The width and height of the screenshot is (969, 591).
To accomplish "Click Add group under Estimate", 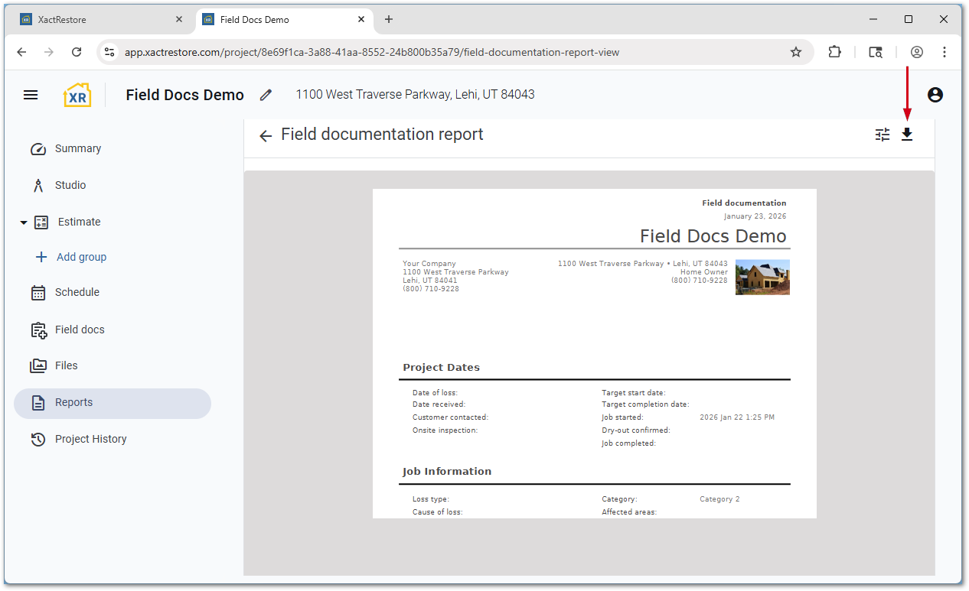I will point(81,257).
